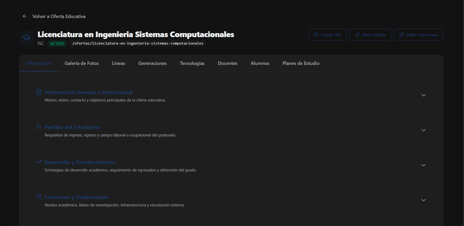This screenshot has width=464, height=226.
Task: Click the users icon beside Estructura y Colaboración
Action: [39, 197]
